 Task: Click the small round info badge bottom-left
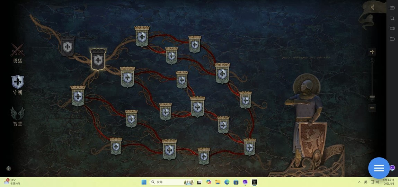point(9,168)
